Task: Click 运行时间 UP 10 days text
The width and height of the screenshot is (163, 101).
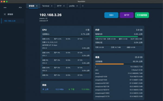Action: tap(50, 45)
